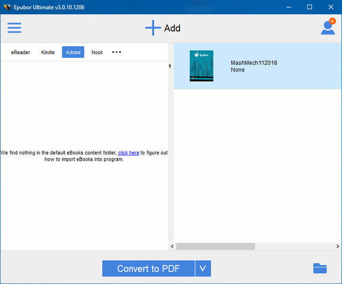This screenshot has height=284, width=342.
Task: Open the user account profile icon
Action: [327, 29]
